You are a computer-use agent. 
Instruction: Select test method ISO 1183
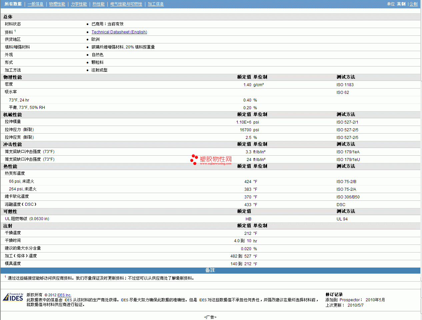(x=345, y=85)
